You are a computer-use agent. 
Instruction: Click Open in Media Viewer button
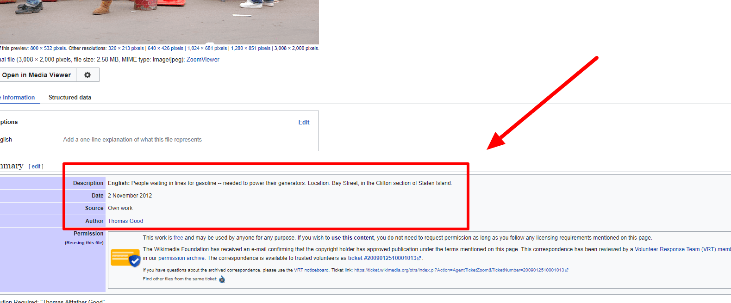[37, 75]
